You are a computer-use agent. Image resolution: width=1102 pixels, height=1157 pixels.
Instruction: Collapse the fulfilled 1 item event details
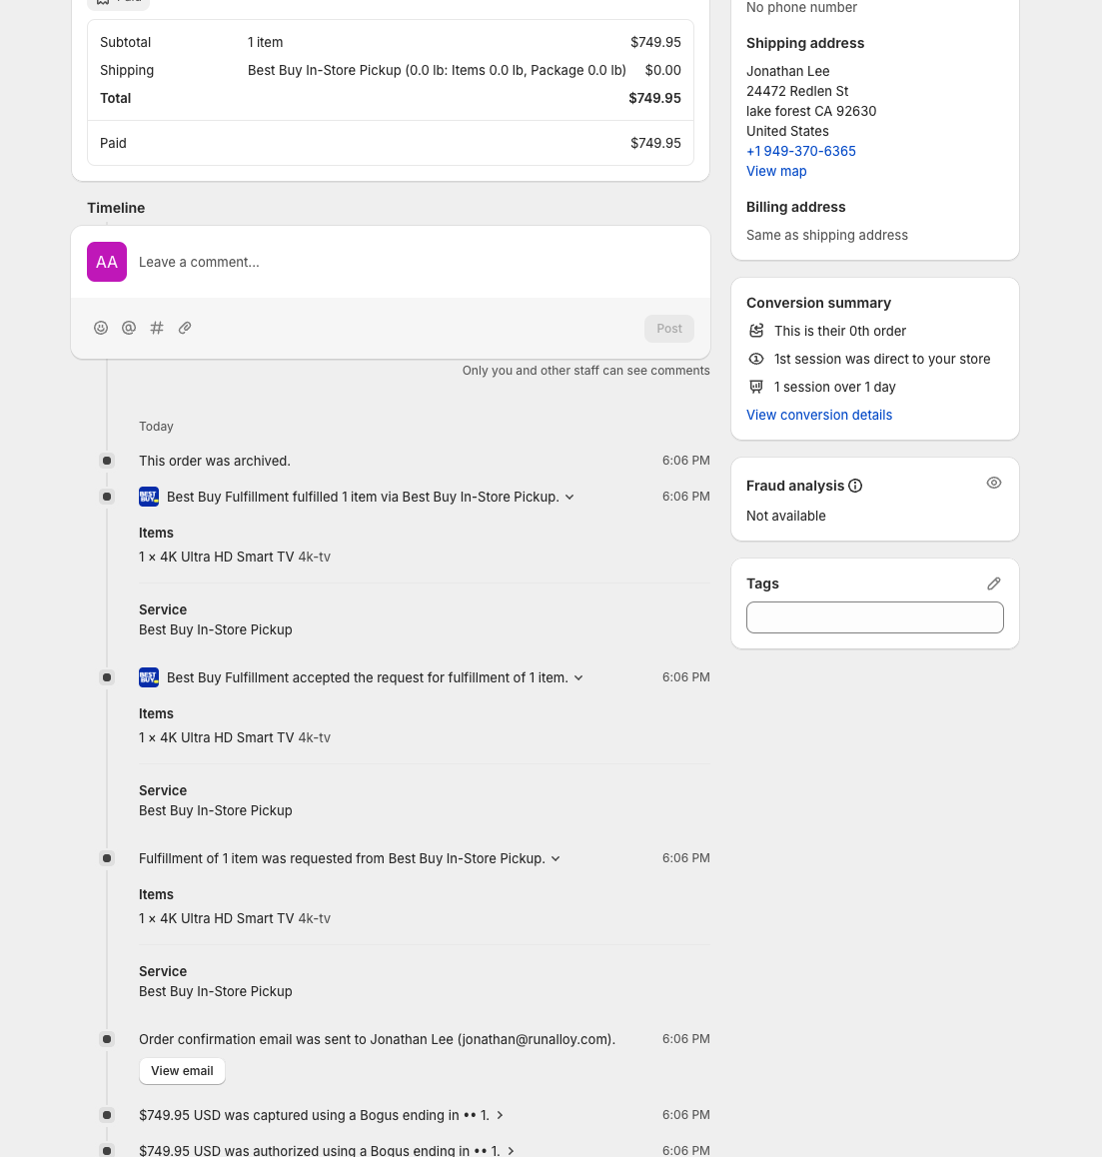[569, 498]
